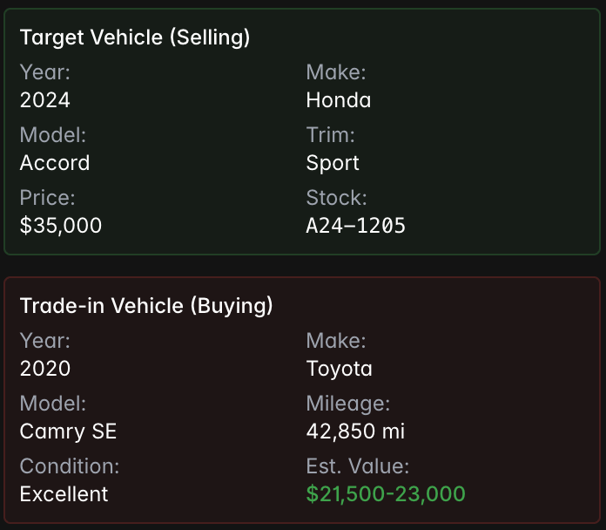Select the $35,000 price value

click(x=61, y=226)
